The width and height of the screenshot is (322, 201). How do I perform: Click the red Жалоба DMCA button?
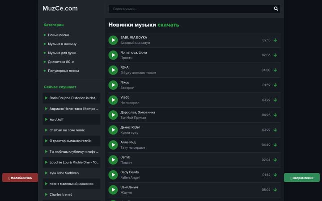point(20,178)
